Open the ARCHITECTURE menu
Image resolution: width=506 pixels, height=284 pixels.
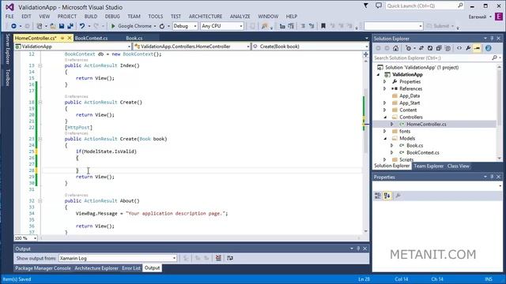[x=206, y=16]
